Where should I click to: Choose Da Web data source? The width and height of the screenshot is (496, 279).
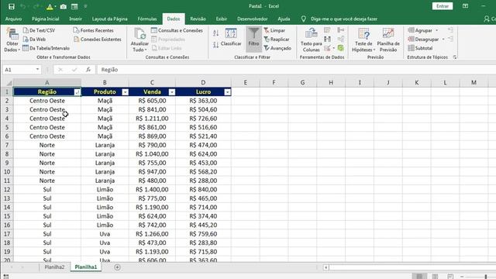(34, 40)
